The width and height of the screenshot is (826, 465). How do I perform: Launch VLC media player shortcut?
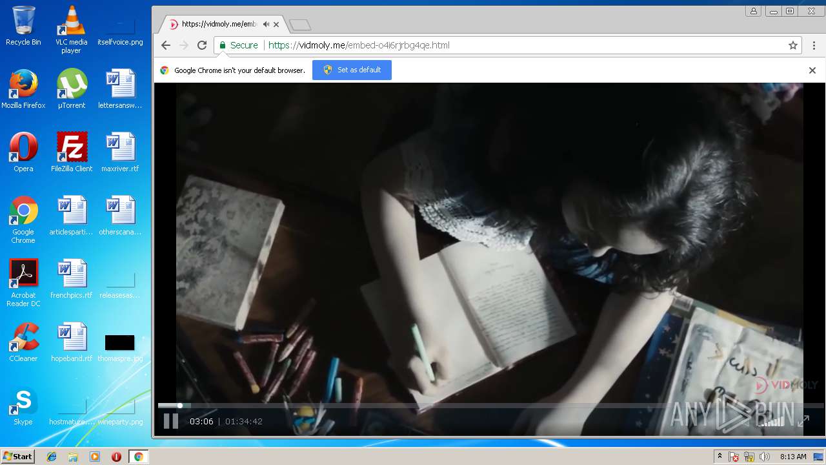[71, 30]
